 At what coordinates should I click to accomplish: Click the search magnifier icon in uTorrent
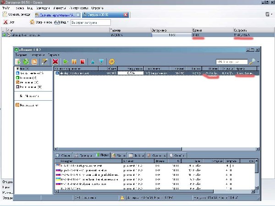253,61
